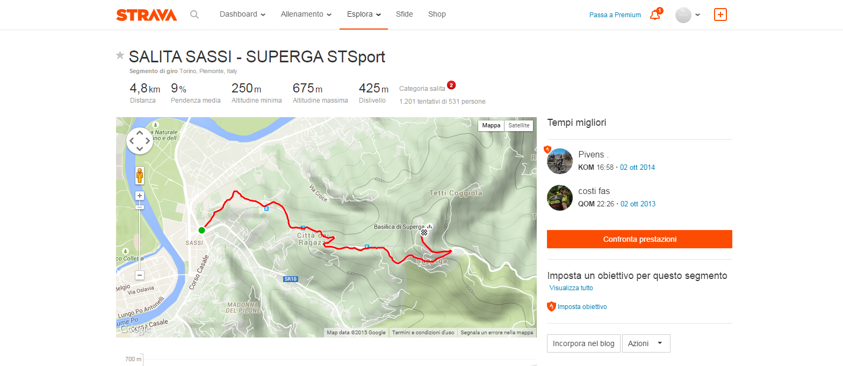Click the Confronta prestazioni button

click(639, 239)
